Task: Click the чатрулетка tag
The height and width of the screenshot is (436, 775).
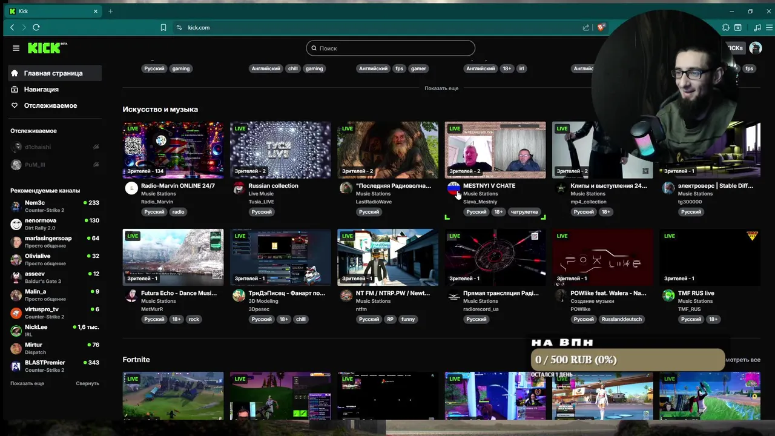Action: coord(524,212)
